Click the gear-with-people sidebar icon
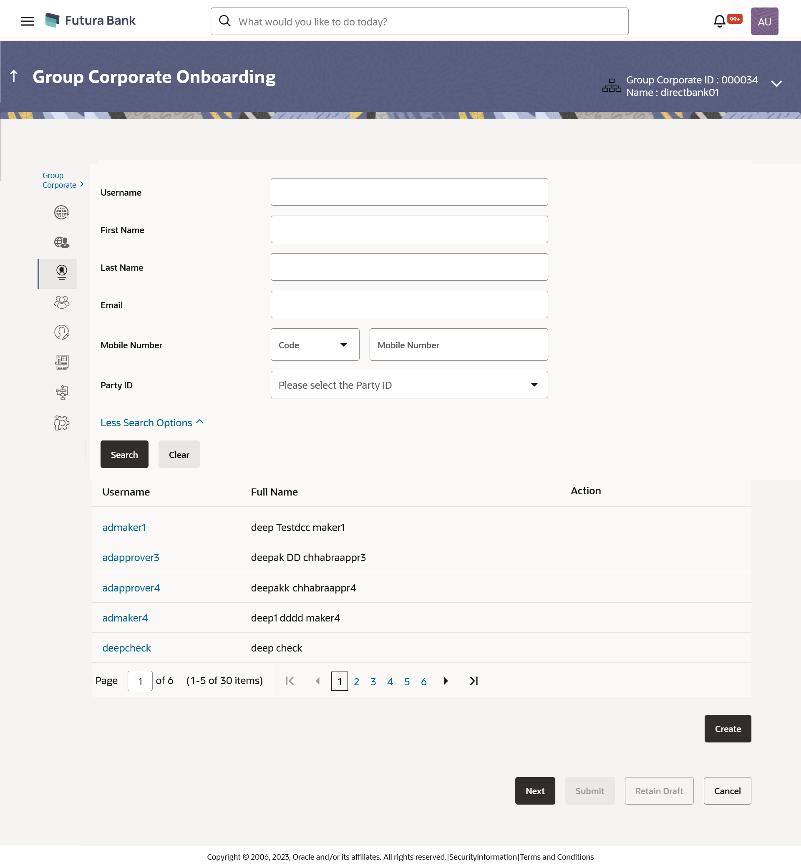Viewport: 801px width, 868px height. coord(62,423)
